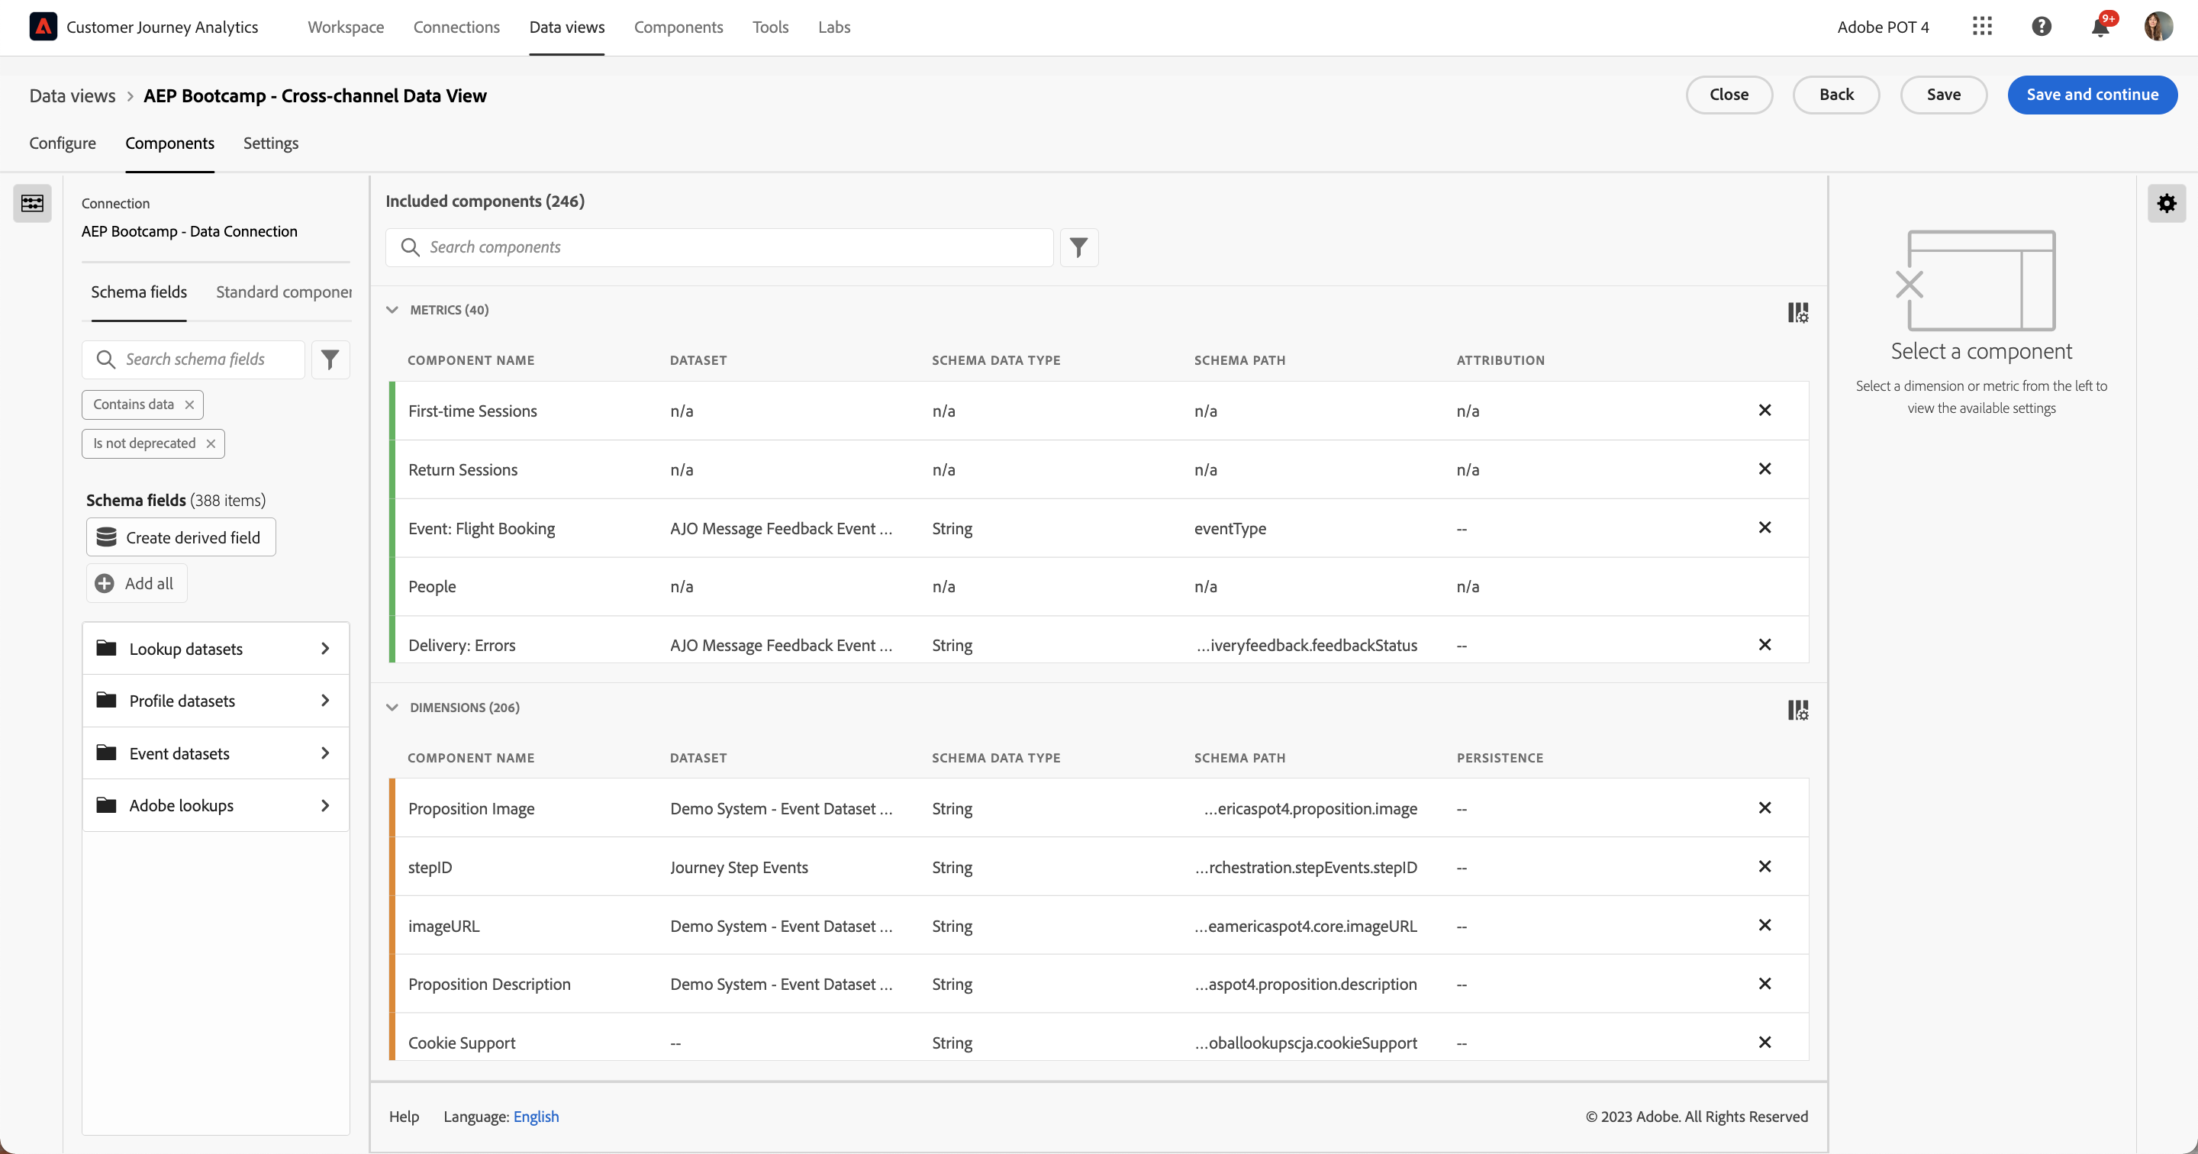The image size is (2198, 1154).
Task: Open user profile avatar
Action: (2158, 27)
